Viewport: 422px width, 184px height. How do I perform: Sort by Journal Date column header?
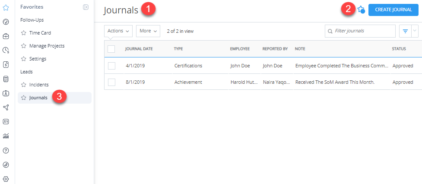click(x=139, y=49)
